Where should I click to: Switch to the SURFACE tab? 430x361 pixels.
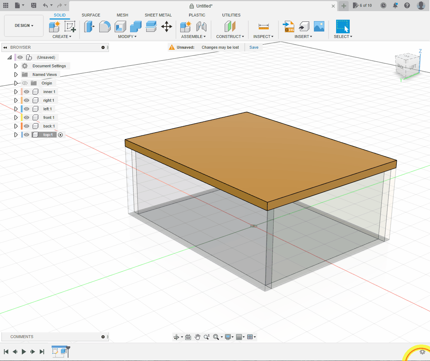point(91,15)
